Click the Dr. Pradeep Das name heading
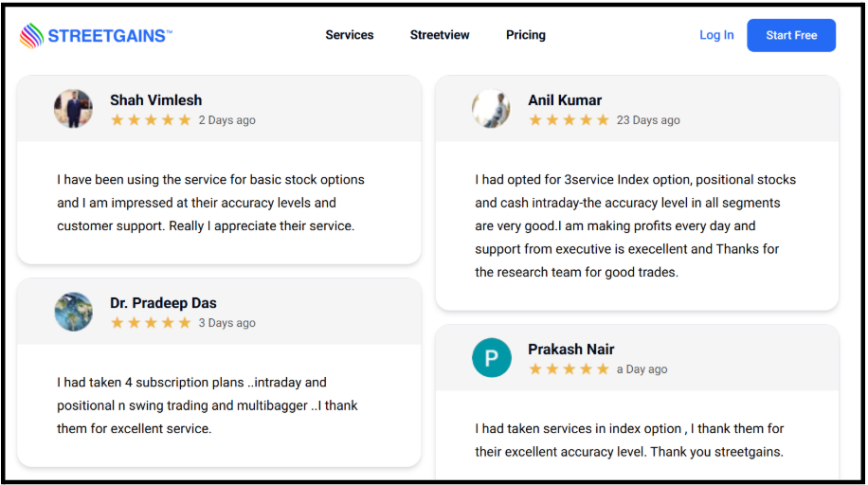This screenshot has width=868, height=485. [x=163, y=303]
